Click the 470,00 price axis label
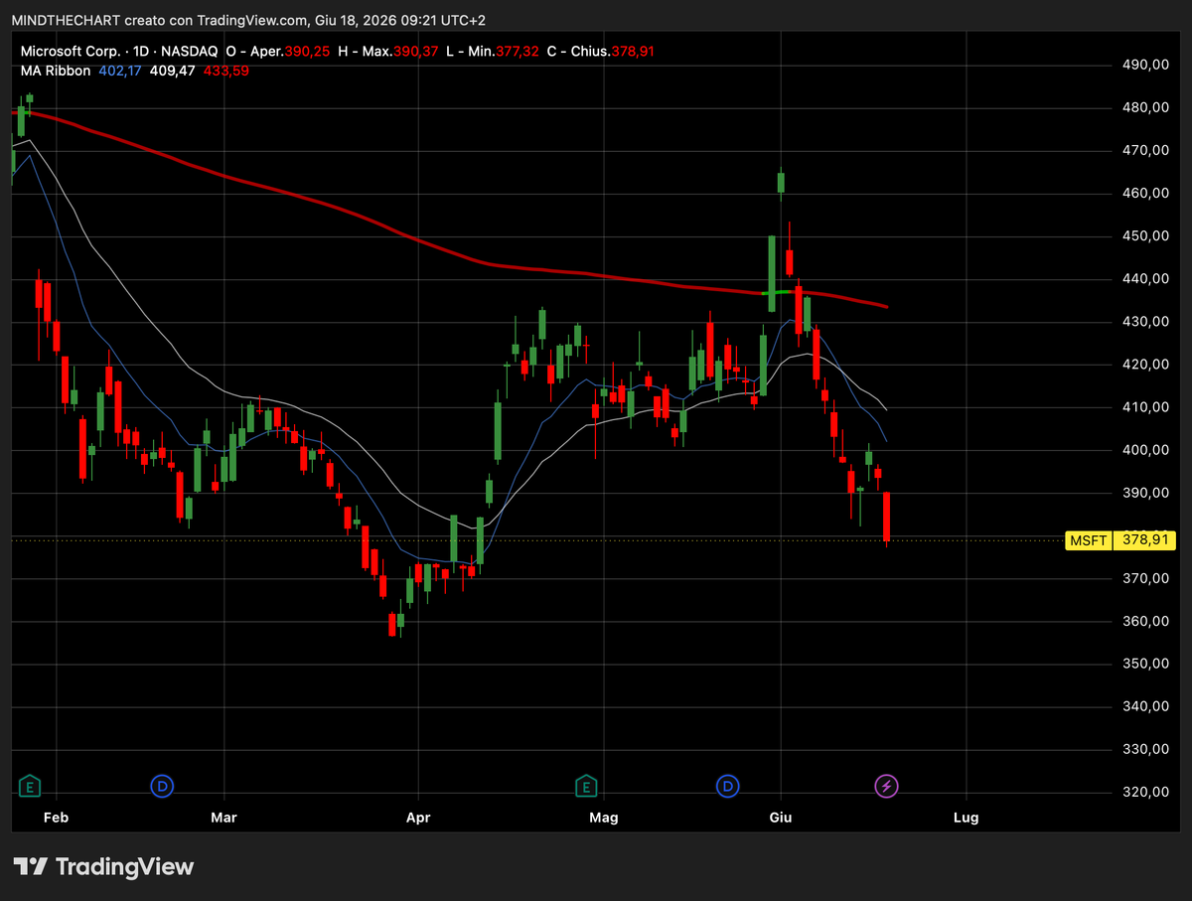1192x901 pixels. (x=1144, y=150)
